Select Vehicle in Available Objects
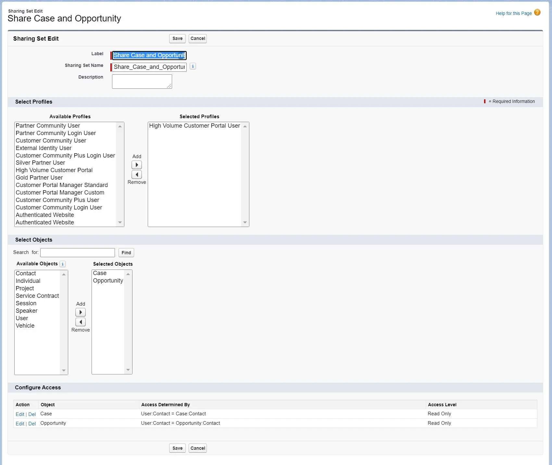This screenshot has height=465, width=552. [x=37, y=326]
